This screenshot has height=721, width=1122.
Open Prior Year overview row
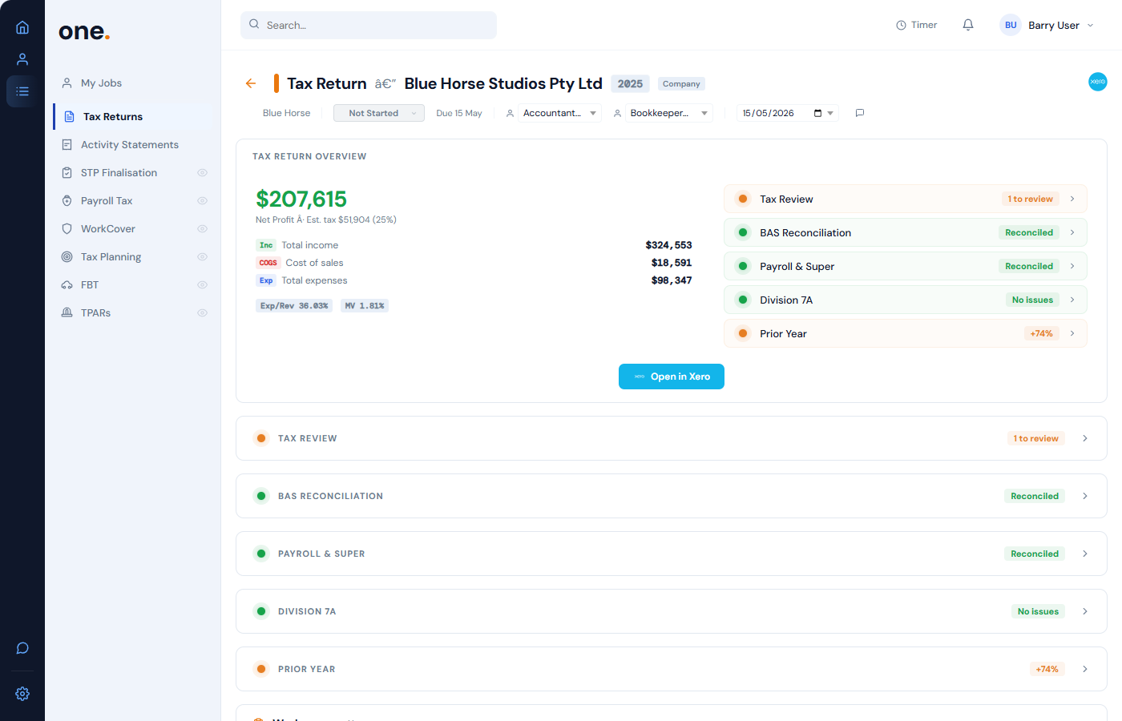906,333
